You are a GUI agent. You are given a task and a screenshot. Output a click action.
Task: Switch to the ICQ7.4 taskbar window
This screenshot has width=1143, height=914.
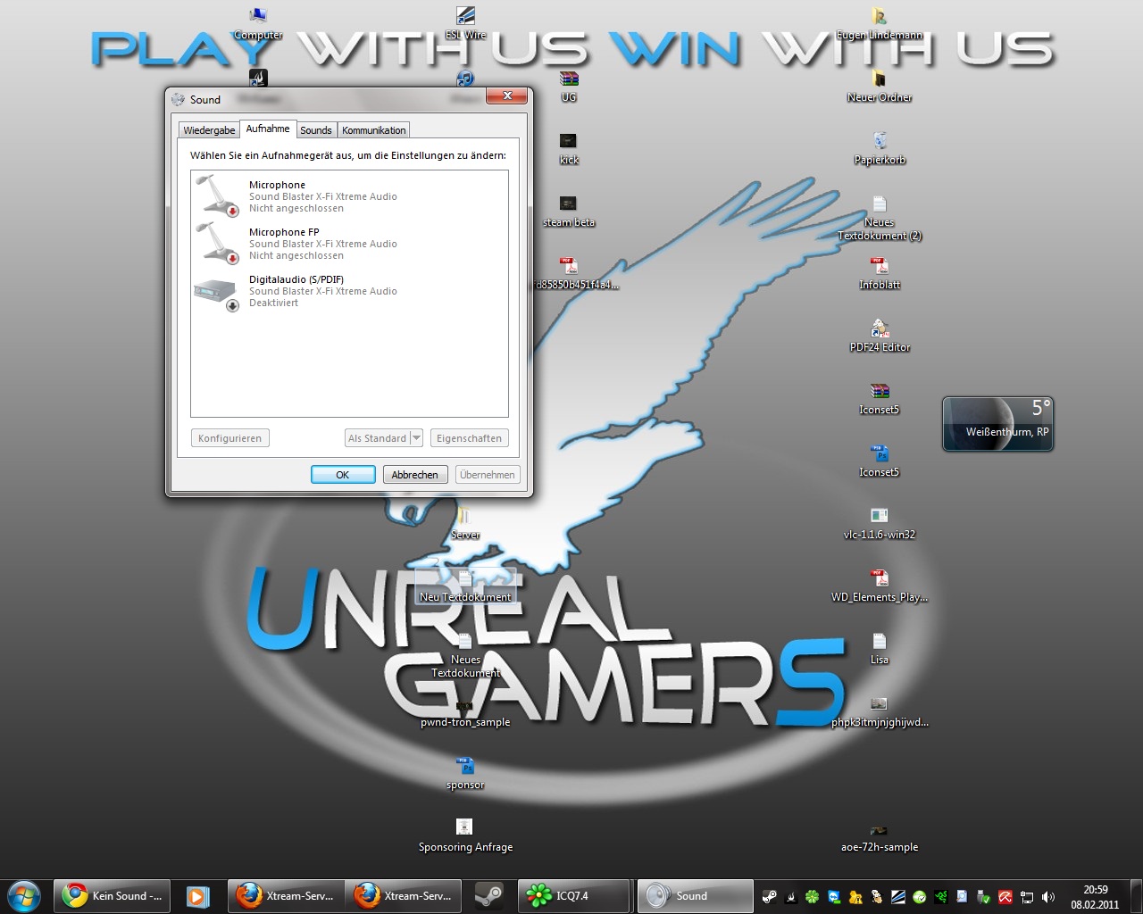tap(575, 896)
